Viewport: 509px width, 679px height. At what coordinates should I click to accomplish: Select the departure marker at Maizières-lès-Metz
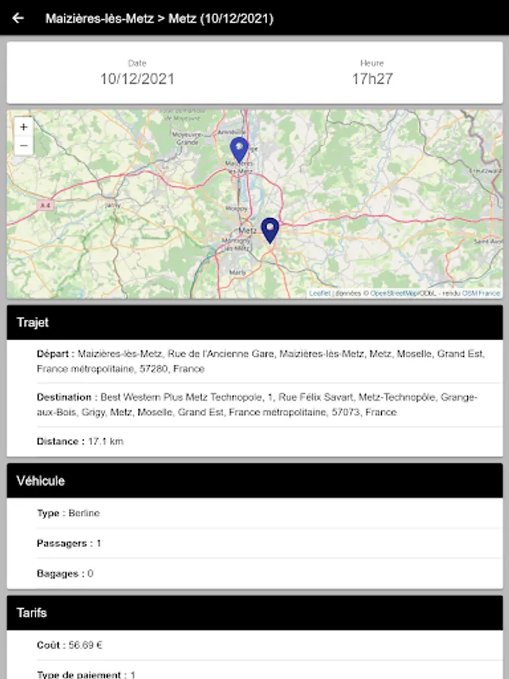pyautogui.click(x=239, y=150)
